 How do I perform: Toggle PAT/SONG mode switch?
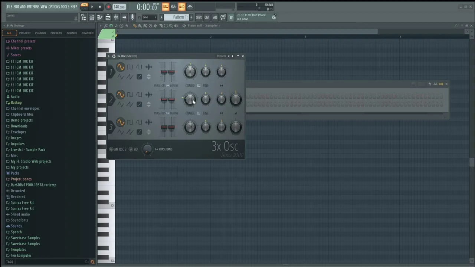click(84, 7)
